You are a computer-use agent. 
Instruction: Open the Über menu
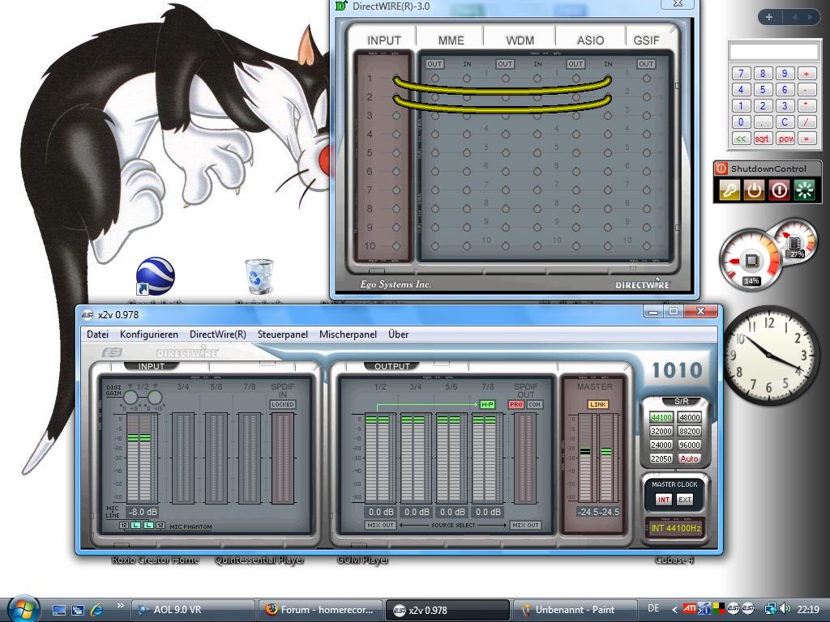point(399,334)
